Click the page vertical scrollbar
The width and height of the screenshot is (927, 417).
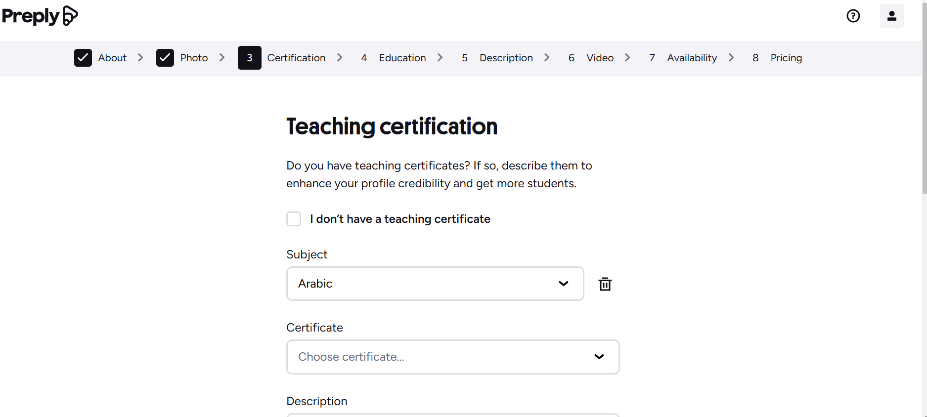pos(924,99)
